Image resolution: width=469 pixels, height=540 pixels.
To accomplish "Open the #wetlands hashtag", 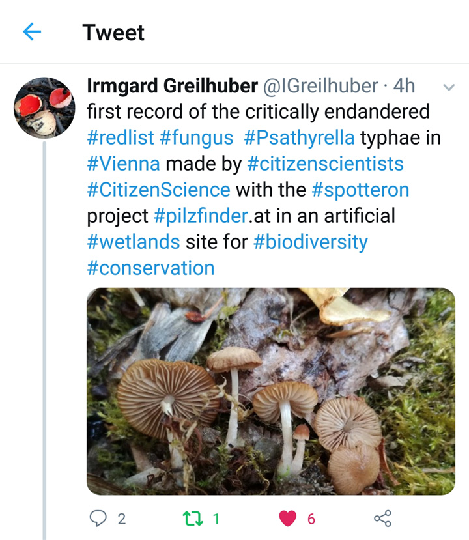I will tap(133, 242).
